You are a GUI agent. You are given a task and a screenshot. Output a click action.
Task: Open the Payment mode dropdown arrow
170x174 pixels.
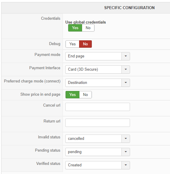[x=126, y=56]
